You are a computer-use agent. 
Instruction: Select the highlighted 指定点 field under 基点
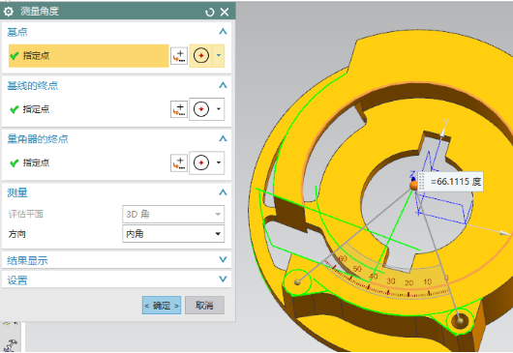[89, 56]
